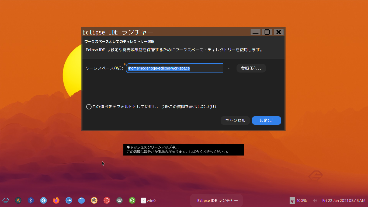Click the Eclipse IDE ランチャー title bar text

pyautogui.click(x=118, y=32)
